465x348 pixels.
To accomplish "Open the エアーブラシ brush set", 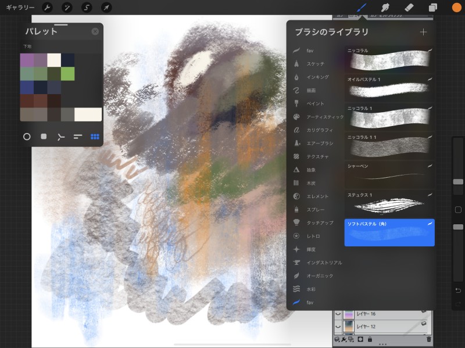I will (x=317, y=143).
